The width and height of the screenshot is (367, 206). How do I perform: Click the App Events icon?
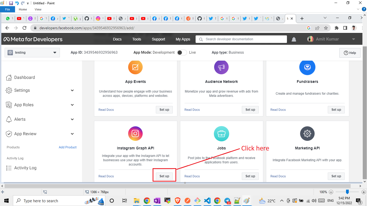click(135, 67)
